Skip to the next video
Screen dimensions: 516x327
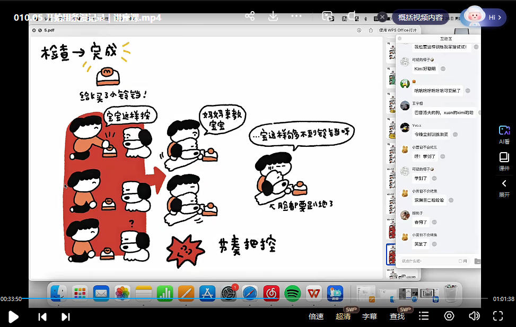pyautogui.click(x=66, y=317)
